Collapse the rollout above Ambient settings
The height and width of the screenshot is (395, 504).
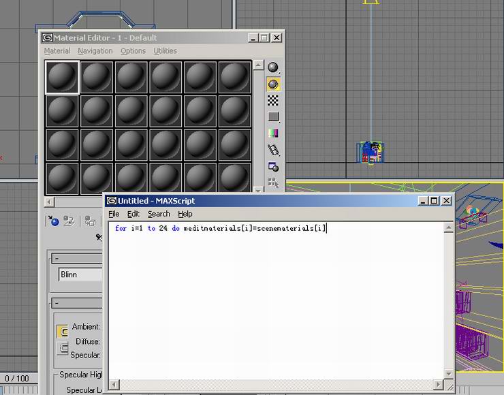coord(77,303)
